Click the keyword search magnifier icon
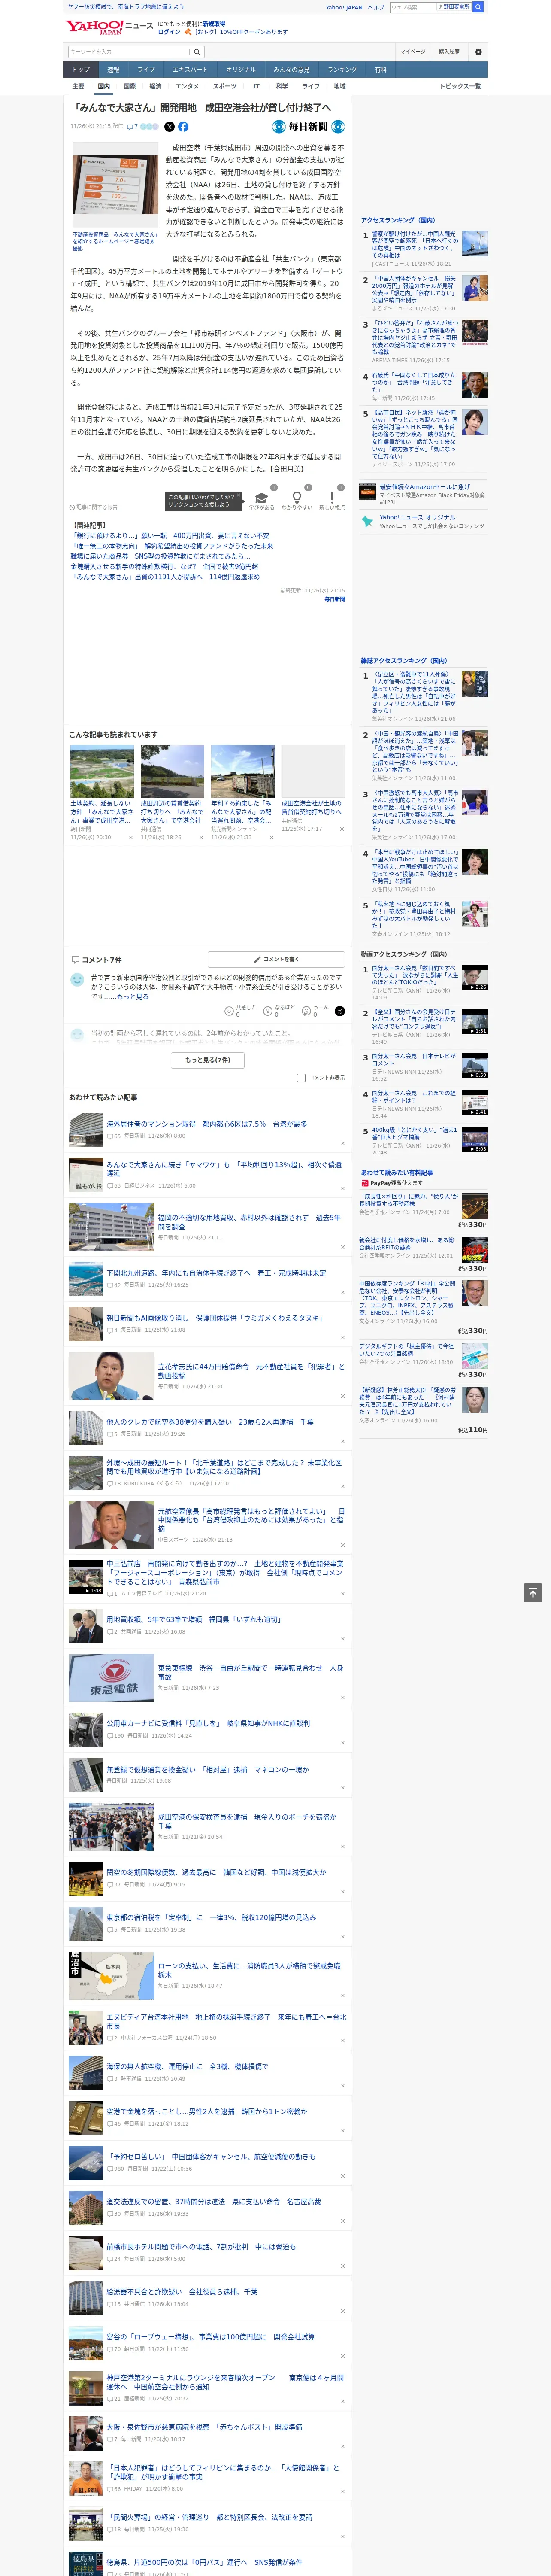551x2576 pixels. click(x=197, y=52)
